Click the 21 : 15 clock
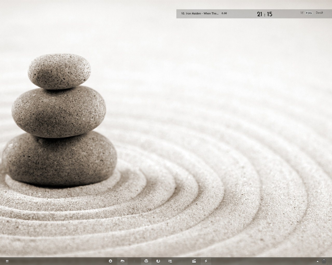 265,14
